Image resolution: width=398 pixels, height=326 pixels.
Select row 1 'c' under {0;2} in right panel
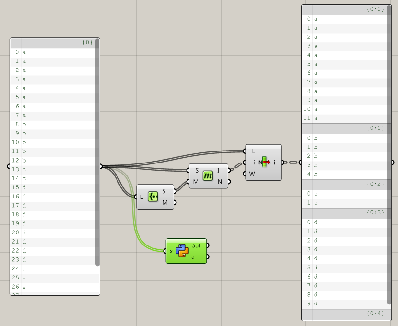pyautogui.click(x=345, y=203)
